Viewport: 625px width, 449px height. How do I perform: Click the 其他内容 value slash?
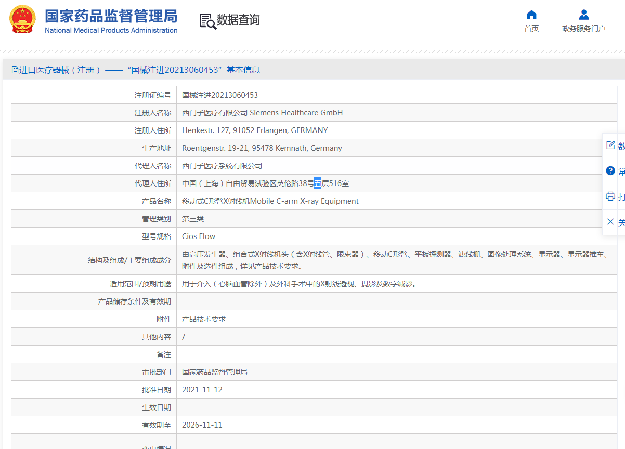pyautogui.click(x=184, y=337)
